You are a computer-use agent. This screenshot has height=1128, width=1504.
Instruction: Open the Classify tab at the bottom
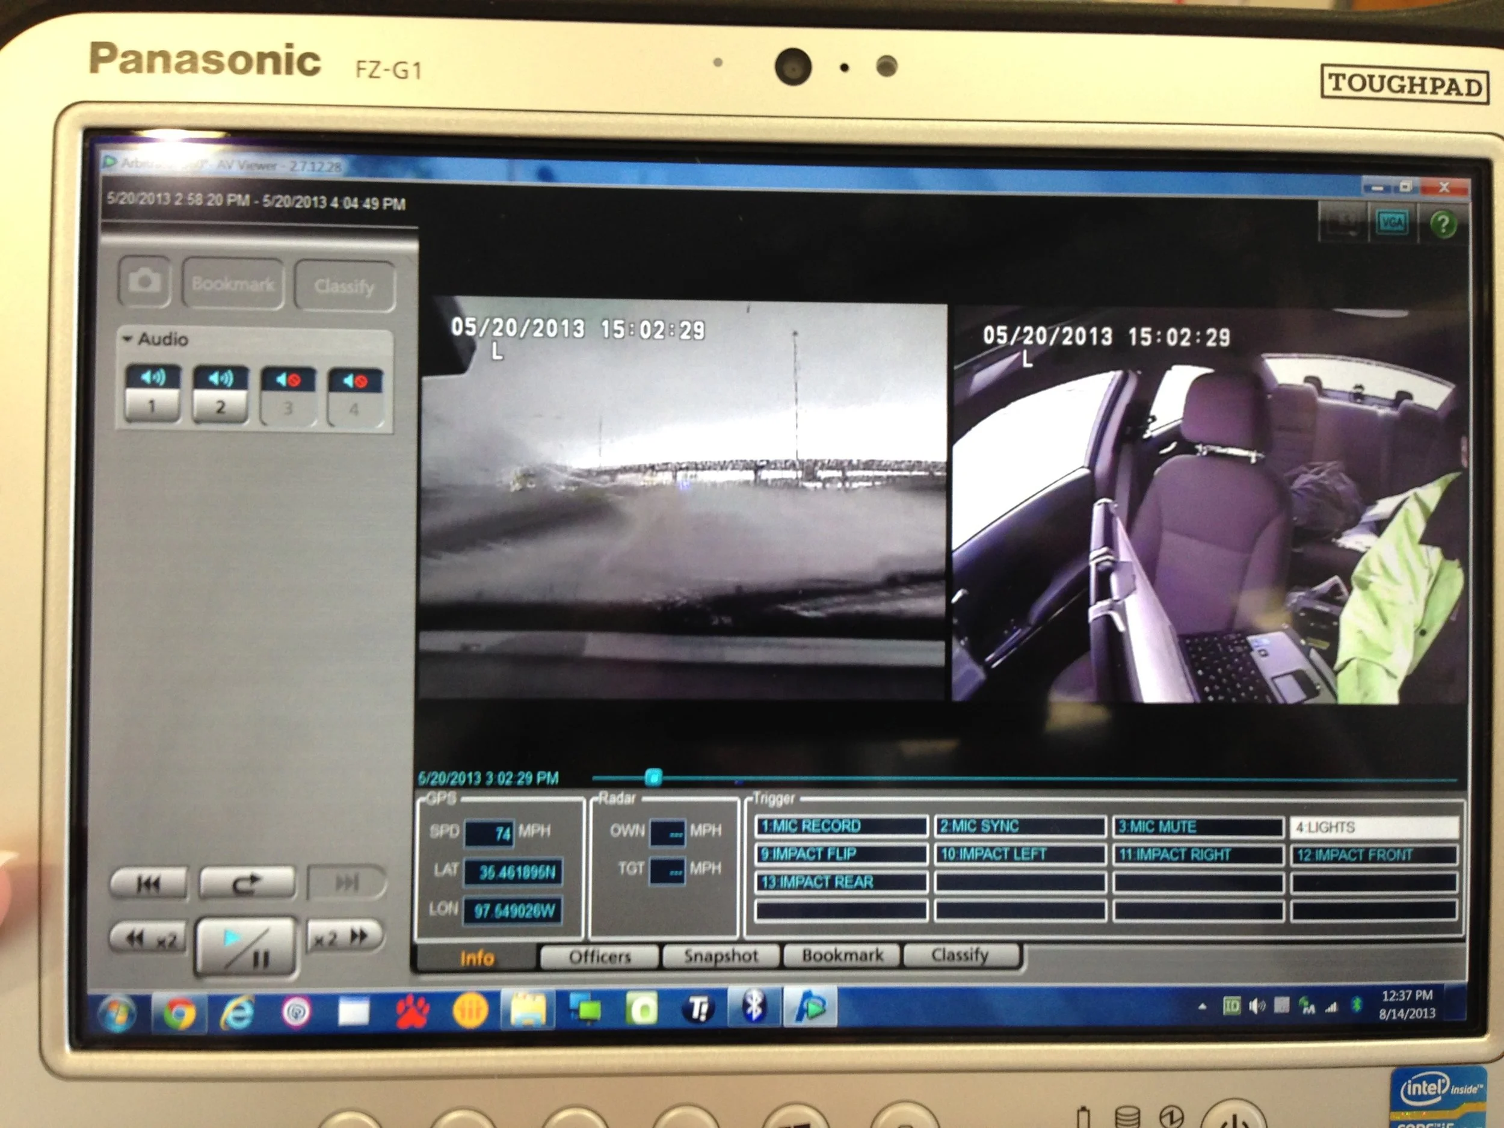[961, 955]
